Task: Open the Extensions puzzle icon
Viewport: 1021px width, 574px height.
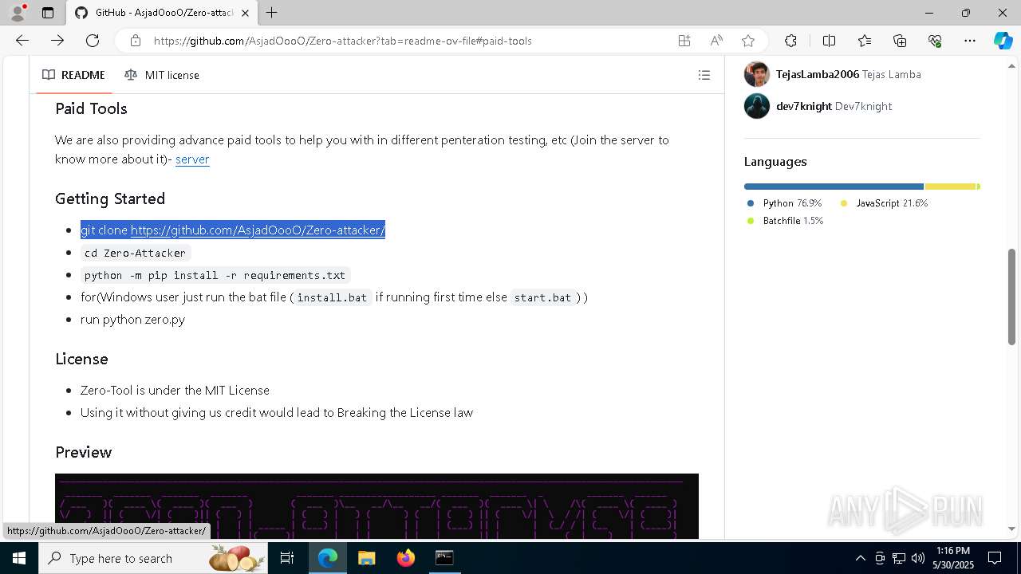Action: click(x=790, y=41)
